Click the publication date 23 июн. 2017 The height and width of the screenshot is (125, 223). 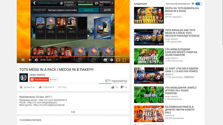pos(44,97)
